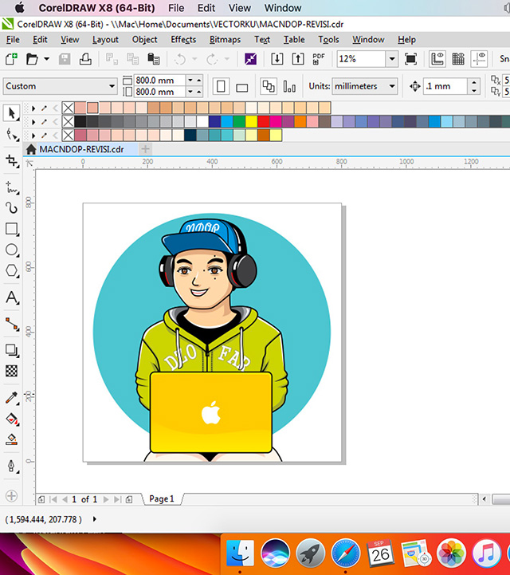
Task: Toggle Current page layout button
Action: [289, 87]
